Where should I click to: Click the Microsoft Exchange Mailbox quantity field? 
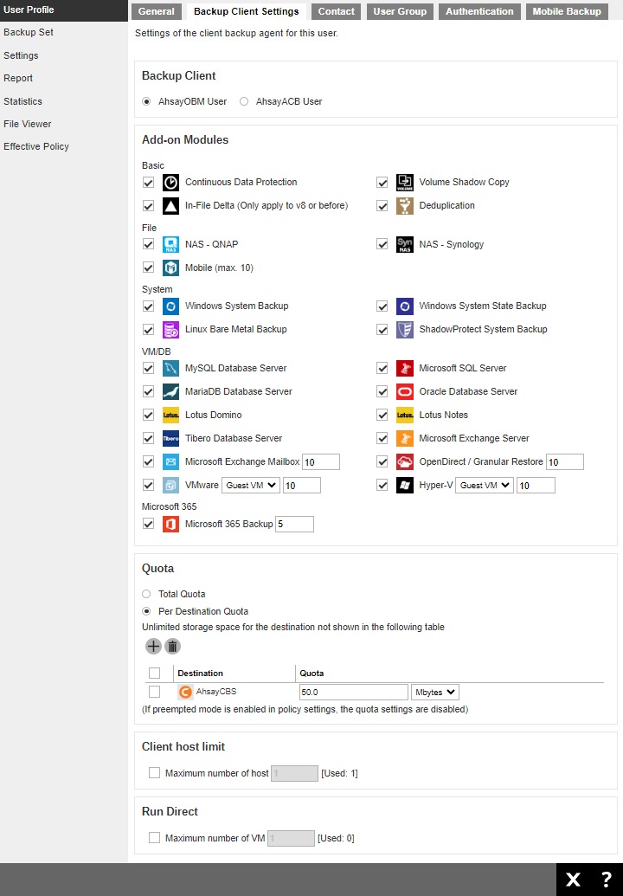(x=321, y=462)
